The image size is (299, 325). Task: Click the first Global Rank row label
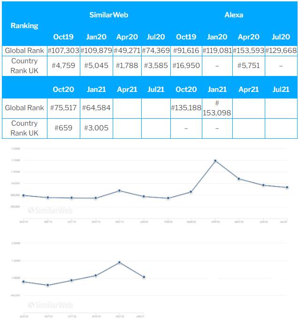coord(24,50)
